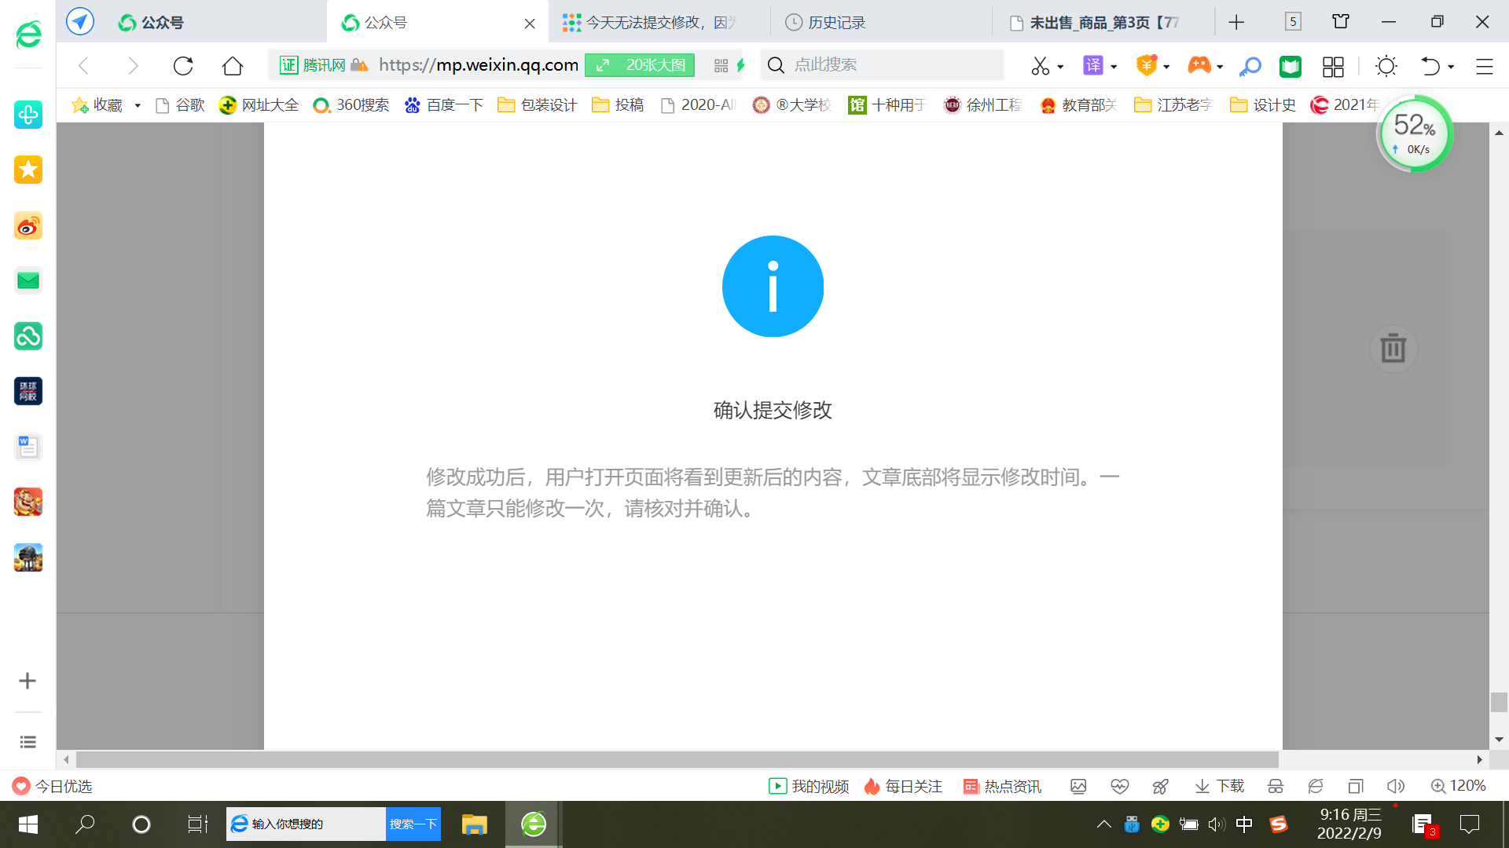Click the game controller toolbar icon
This screenshot has height=848, width=1509.
(1199, 66)
